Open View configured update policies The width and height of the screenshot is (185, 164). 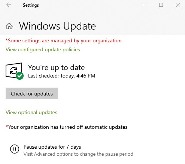(43, 50)
